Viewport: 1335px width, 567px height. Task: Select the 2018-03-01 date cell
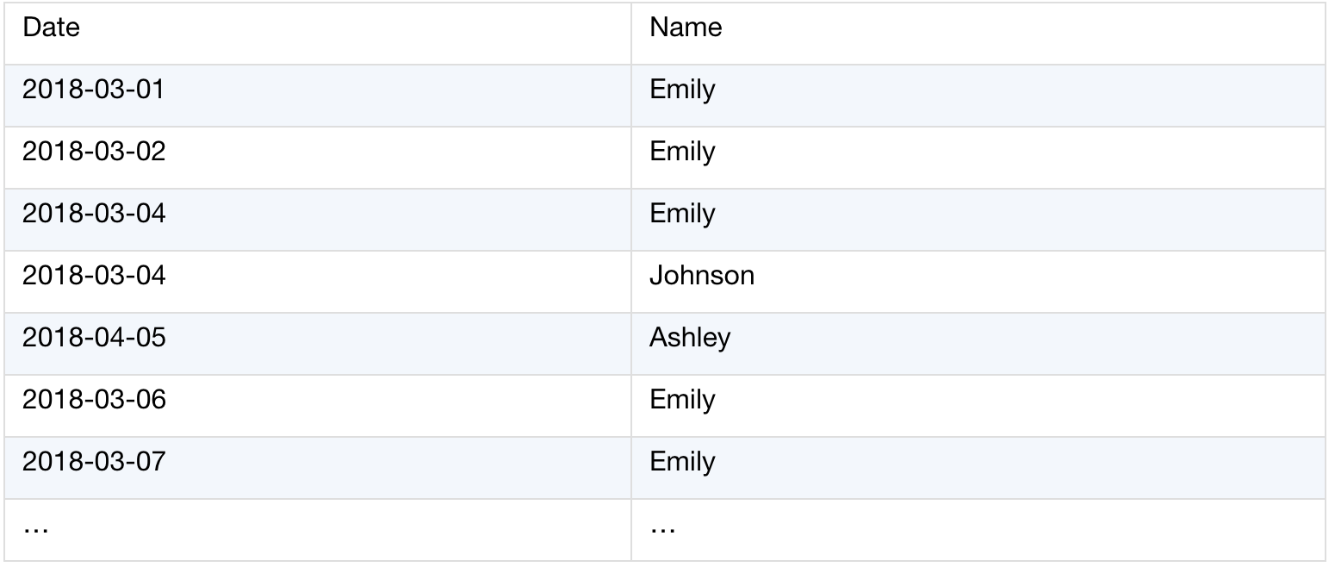[x=318, y=95]
